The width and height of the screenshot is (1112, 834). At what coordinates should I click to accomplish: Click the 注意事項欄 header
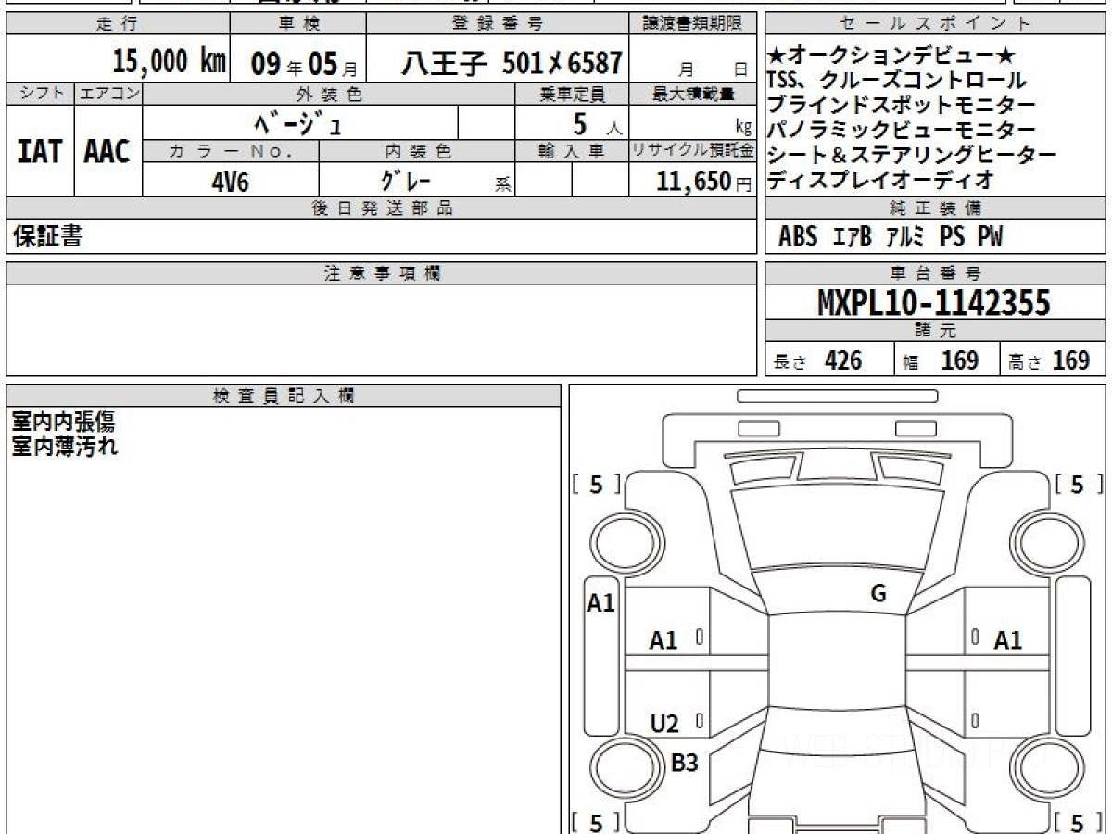tap(382, 273)
